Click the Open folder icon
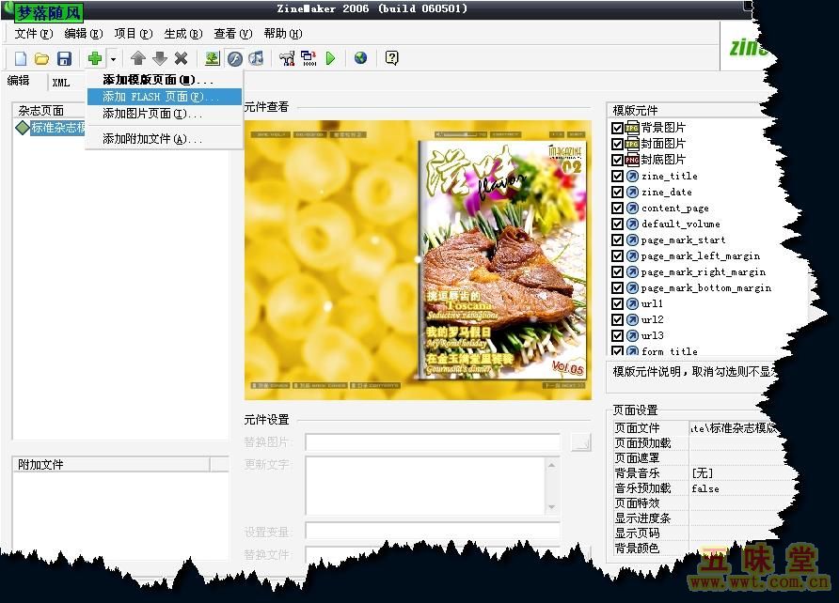Viewport: 839px width, 603px height. [x=42, y=58]
